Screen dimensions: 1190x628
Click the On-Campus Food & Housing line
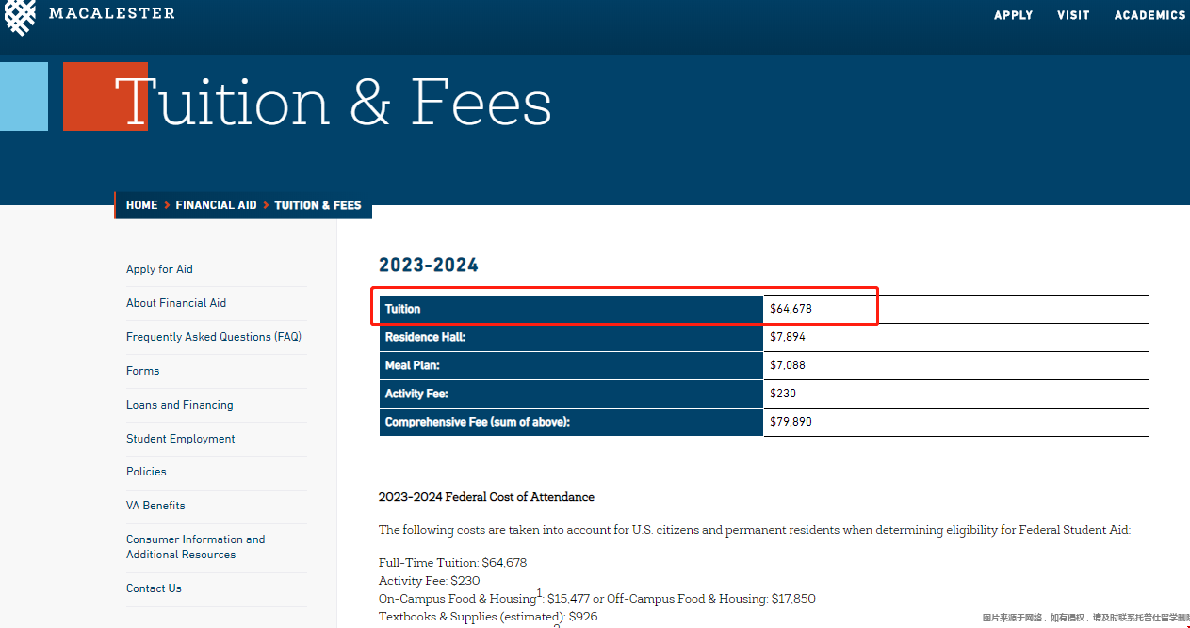[597, 598]
